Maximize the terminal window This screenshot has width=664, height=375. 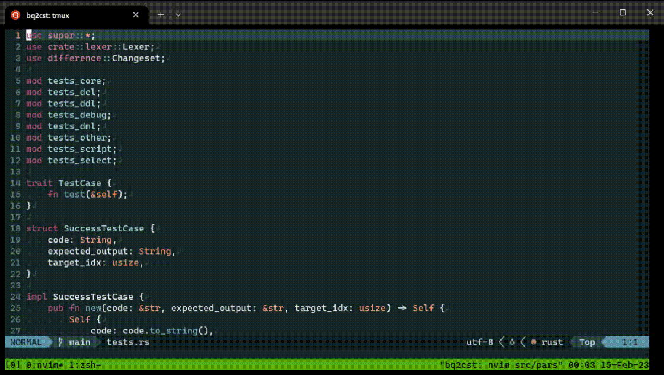click(x=622, y=12)
